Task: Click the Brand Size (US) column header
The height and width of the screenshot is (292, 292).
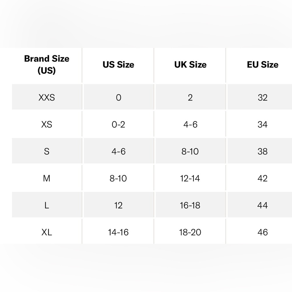Action: pos(47,65)
